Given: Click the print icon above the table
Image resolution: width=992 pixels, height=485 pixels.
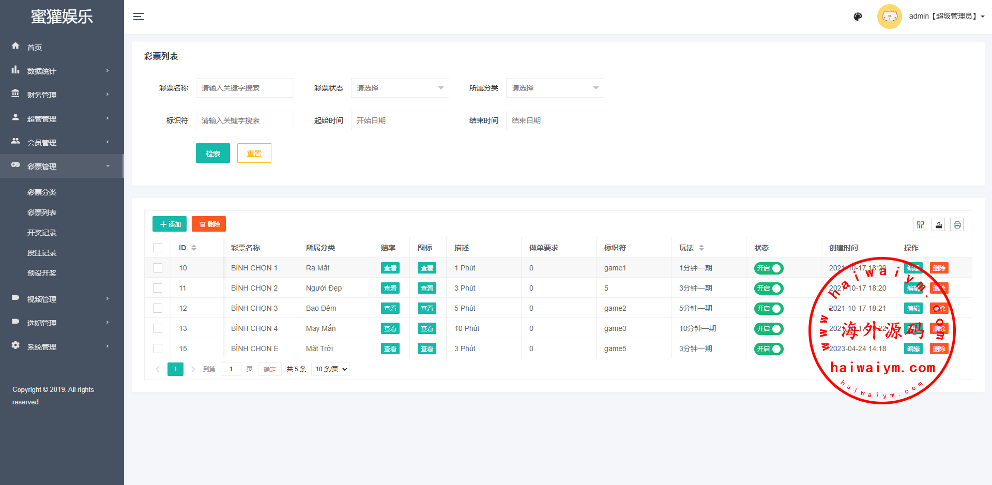Looking at the screenshot, I should [957, 224].
